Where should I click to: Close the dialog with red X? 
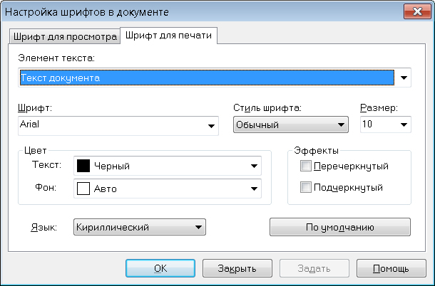tap(417, 11)
